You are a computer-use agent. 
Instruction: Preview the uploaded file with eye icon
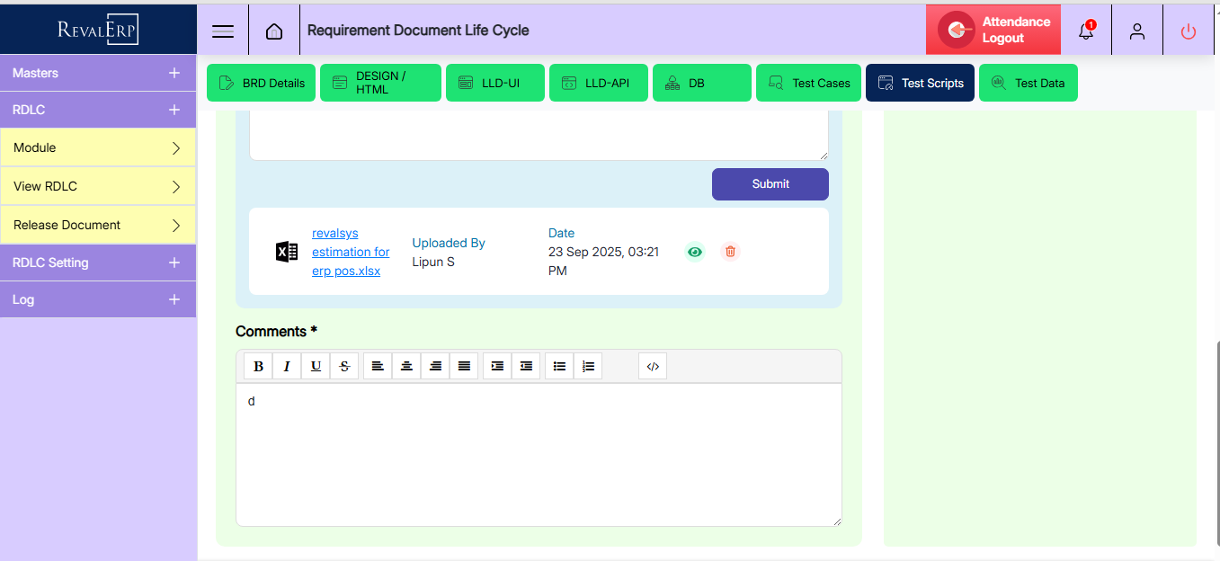[694, 252]
